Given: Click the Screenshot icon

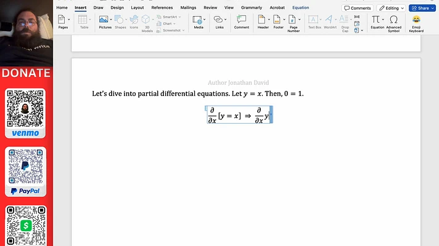Looking at the screenshot, I should (x=158, y=30).
